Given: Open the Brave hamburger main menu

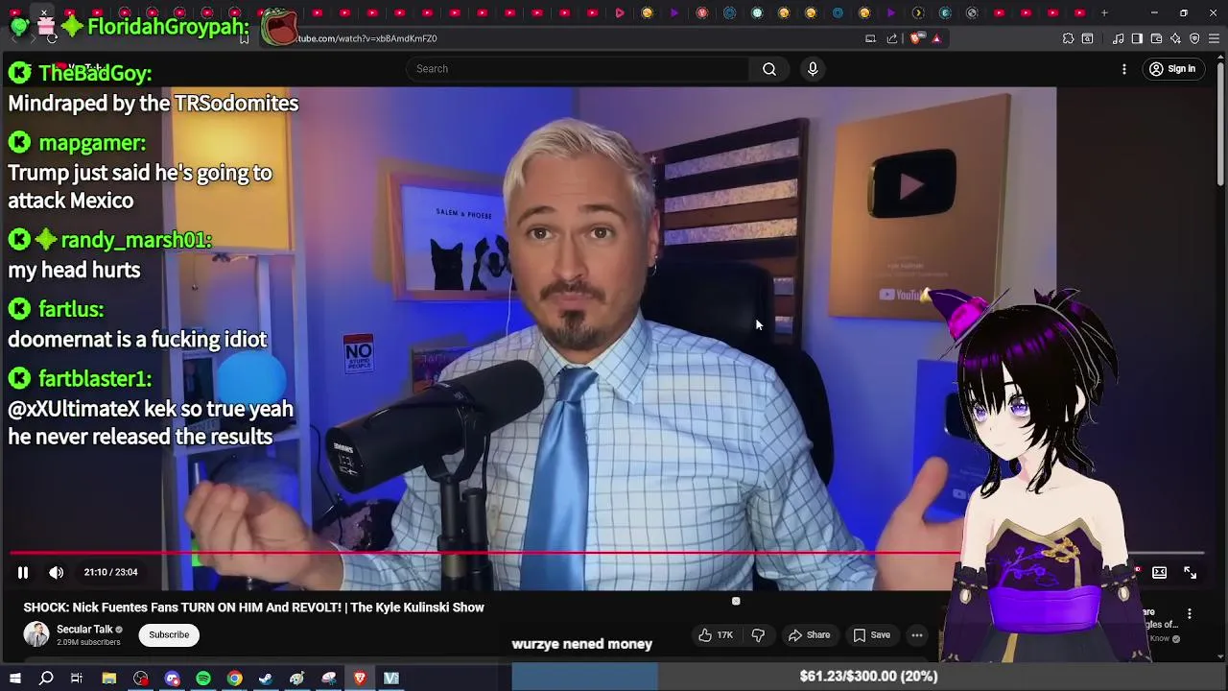Looking at the screenshot, I should click(x=1214, y=38).
